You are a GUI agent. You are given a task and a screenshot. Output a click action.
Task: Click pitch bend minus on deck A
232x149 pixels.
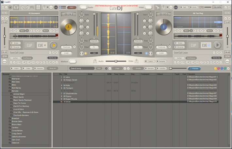pos(3,18)
